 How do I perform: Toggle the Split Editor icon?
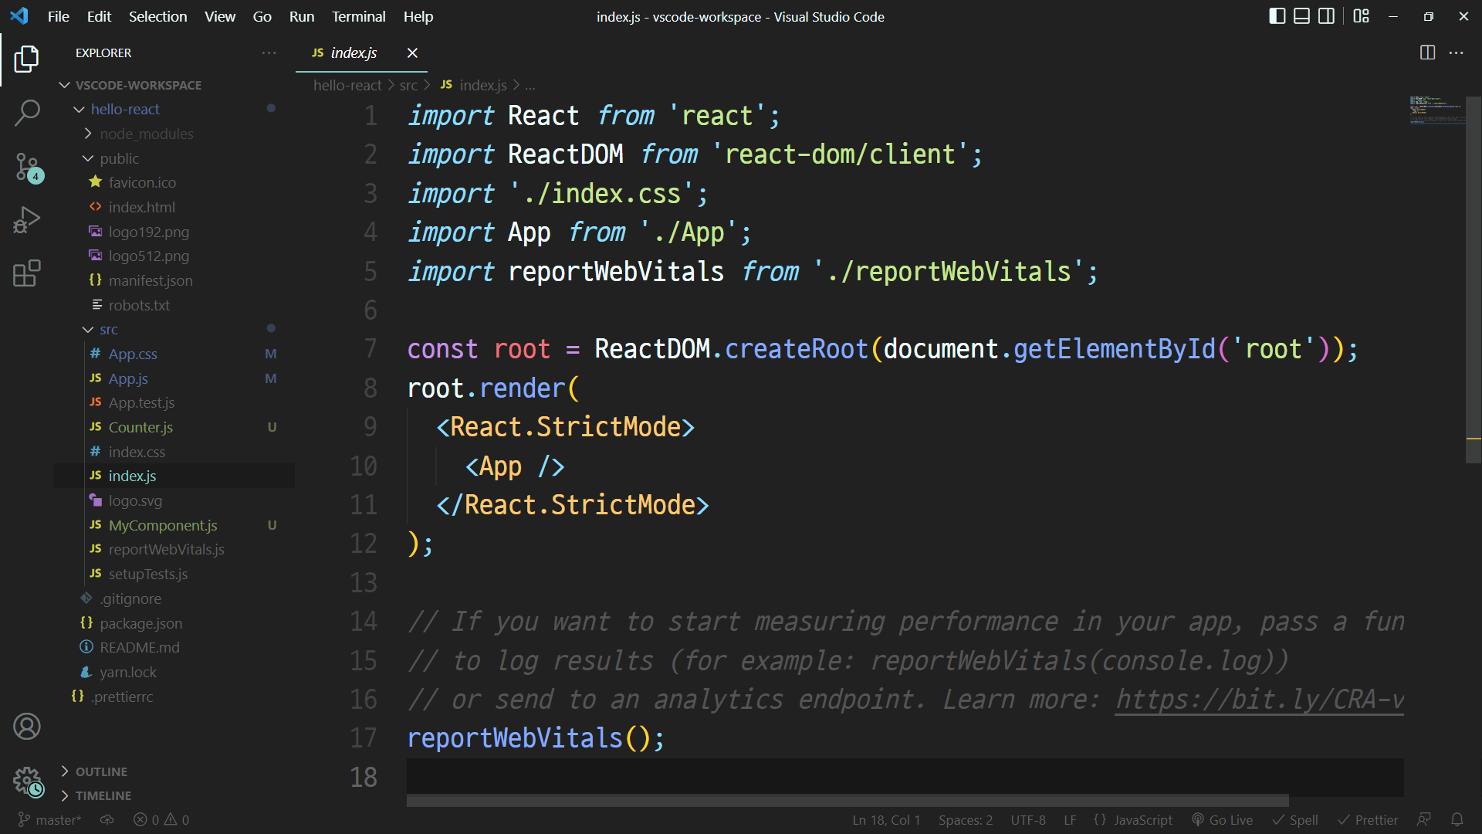coord(1427,53)
